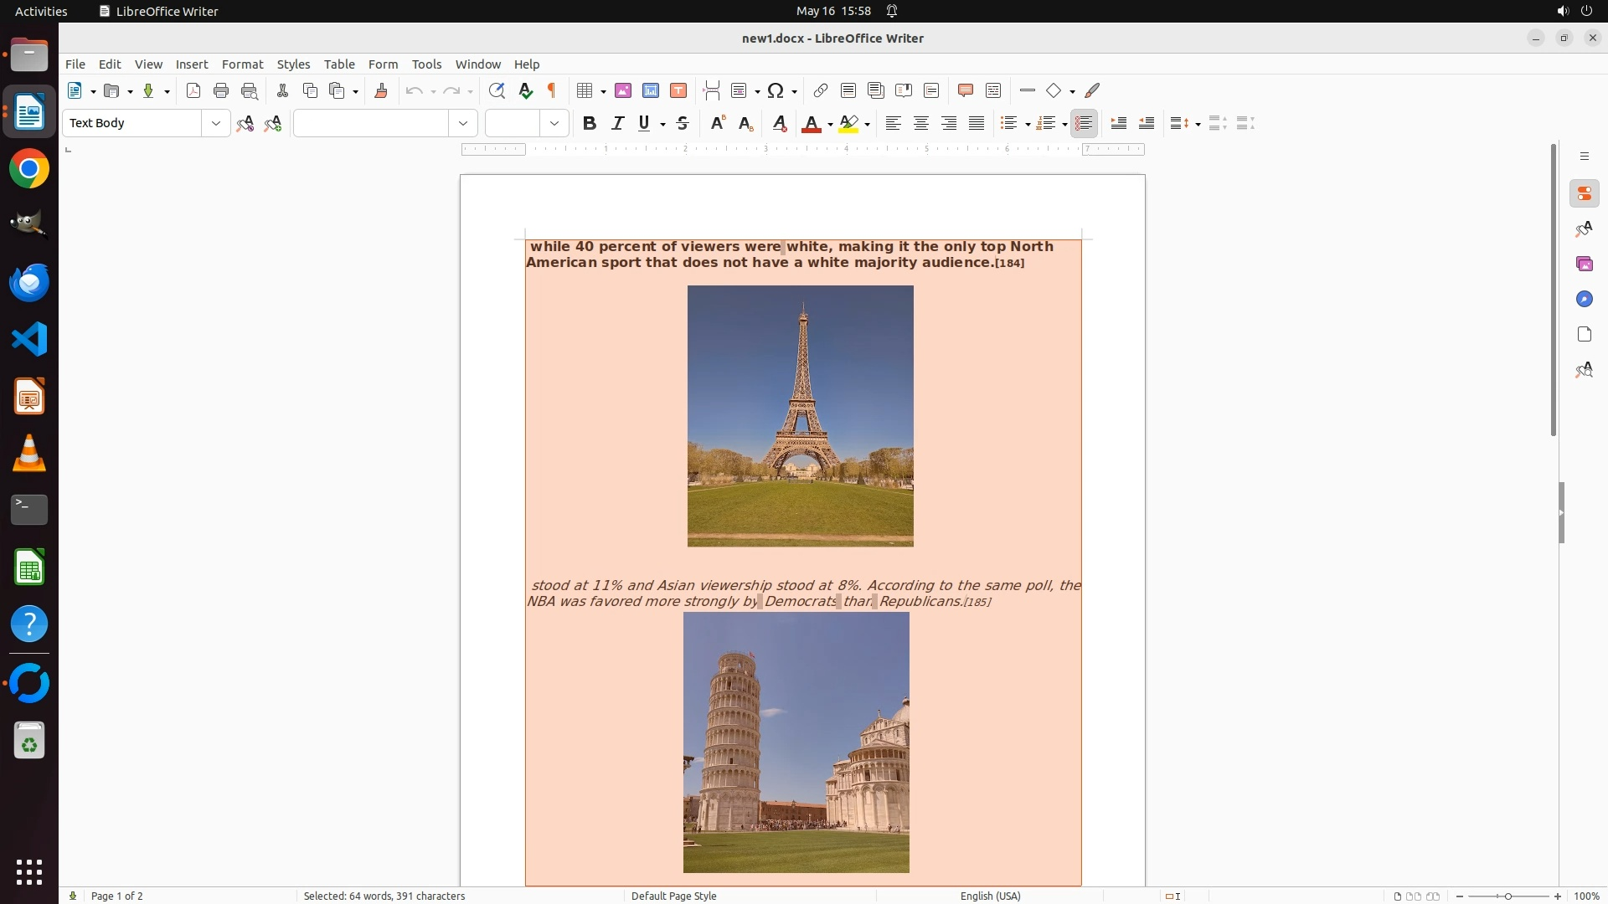Insert a table using toolbar icon
This screenshot has height=904, width=1608.
pyautogui.click(x=585, y=91)
